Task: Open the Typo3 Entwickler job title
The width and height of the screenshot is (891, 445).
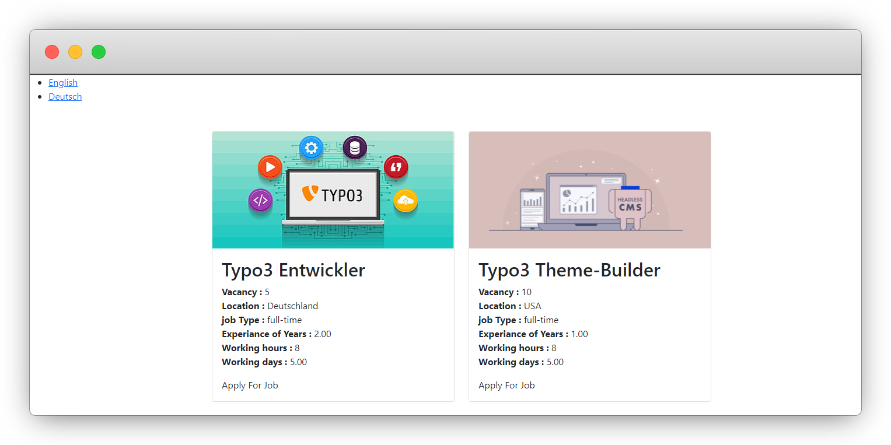Action: pos(293,270)
